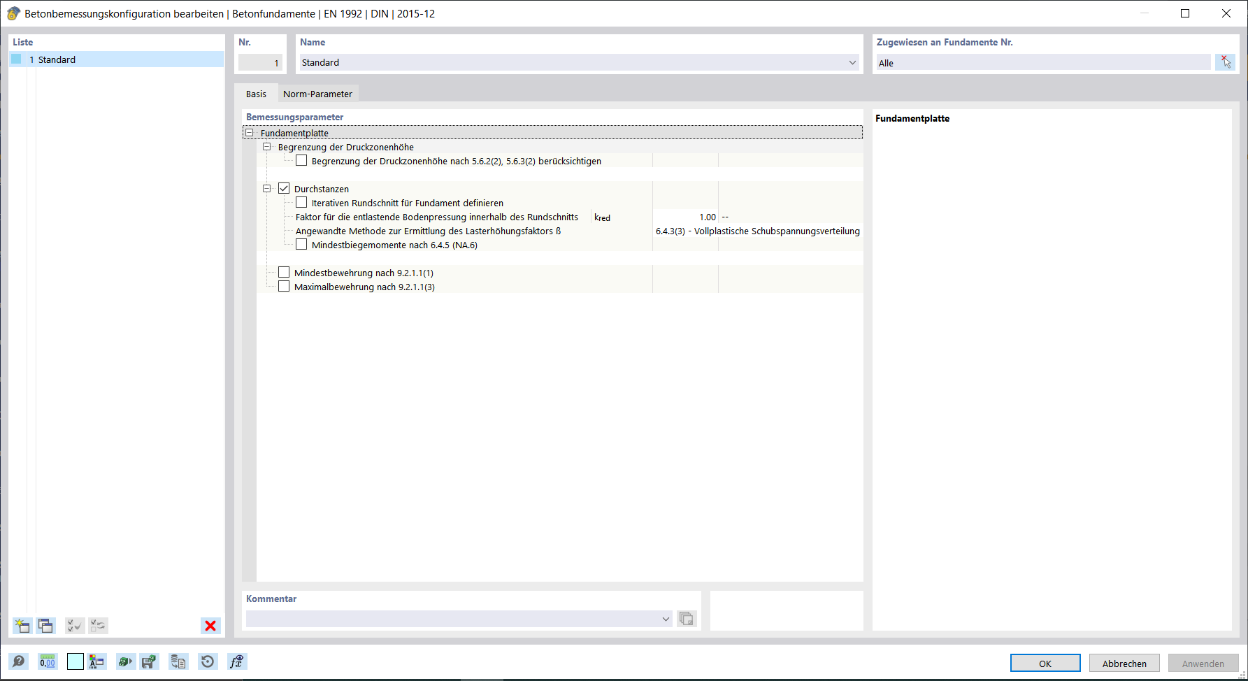Maximize the dialog window
Image resolution: width=1248 pixels, height=681 pixels.
[1185, 13]
